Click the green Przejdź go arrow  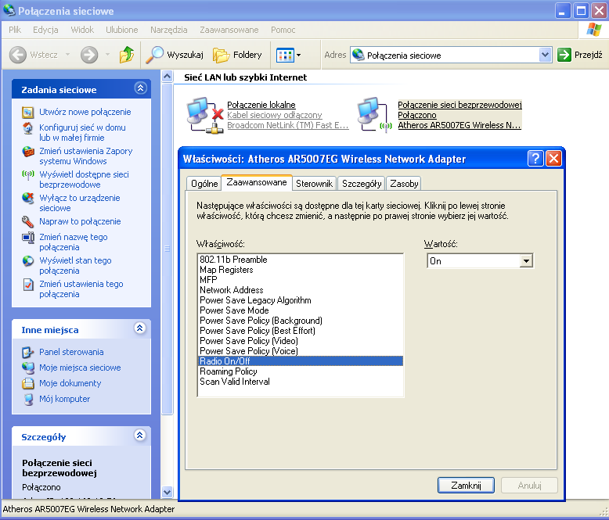[564, 55]
